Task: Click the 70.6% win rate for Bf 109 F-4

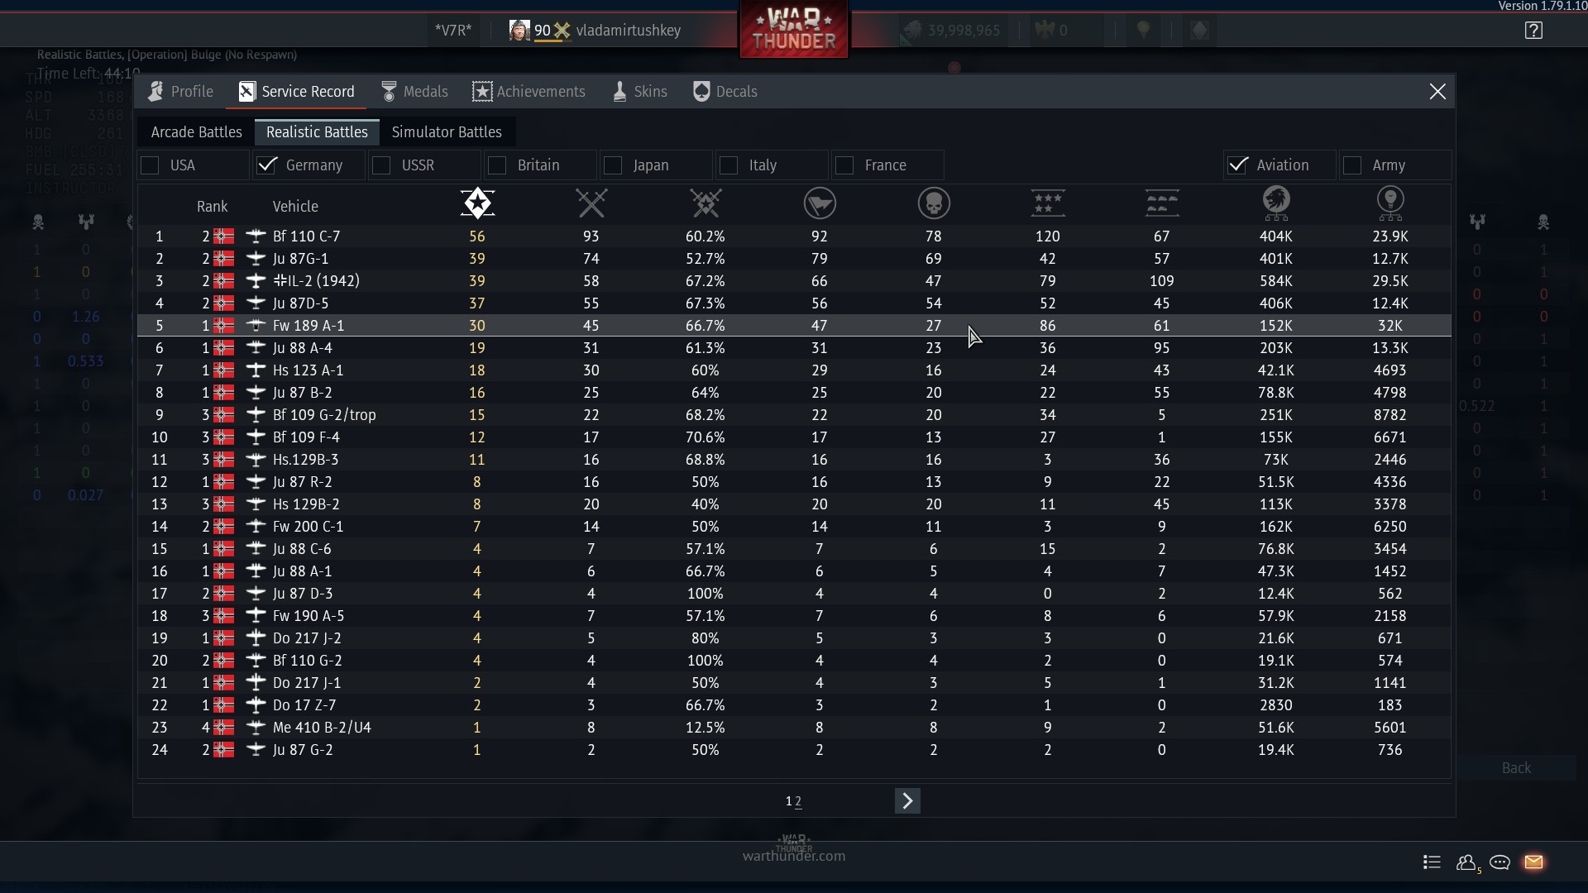Action: click(x=705, y=437)
